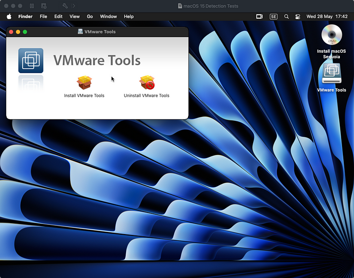Click the document icon beside macOS 15 Detection Tests

coord(180,6)
